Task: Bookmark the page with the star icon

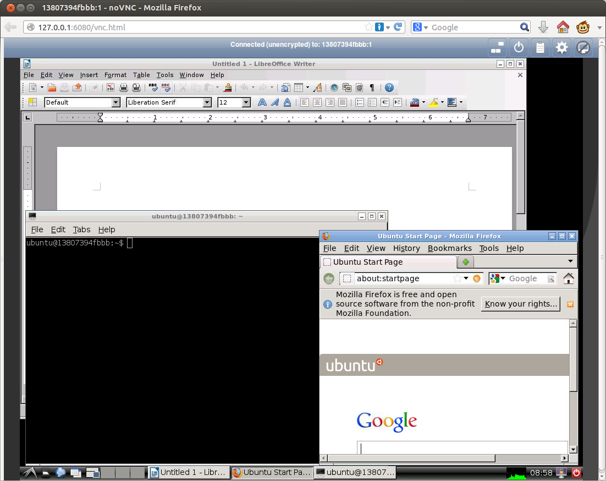Action: 457,278
